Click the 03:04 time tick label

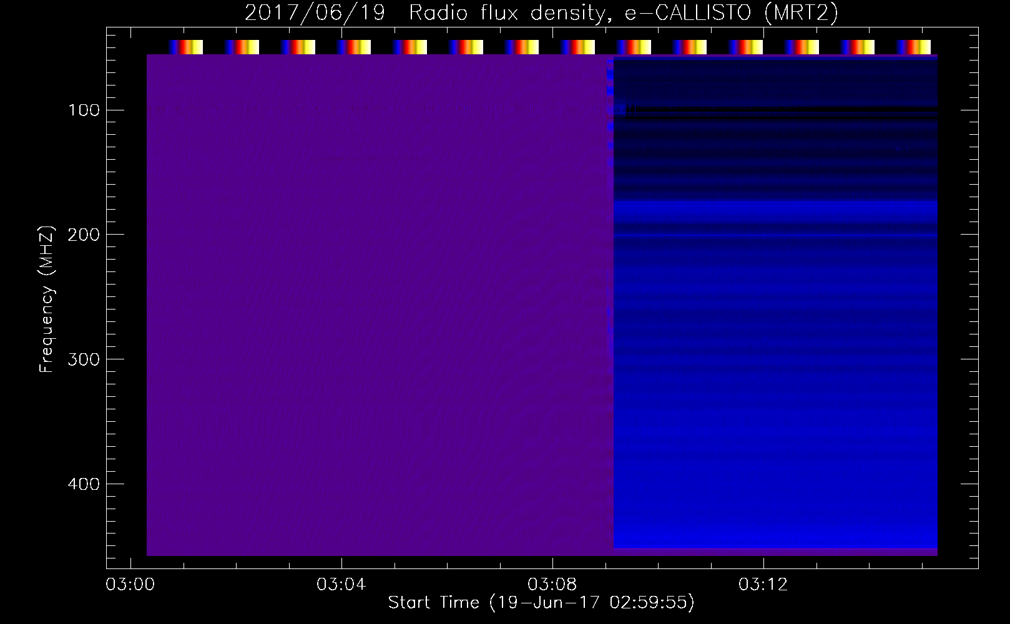pos(341,585)
